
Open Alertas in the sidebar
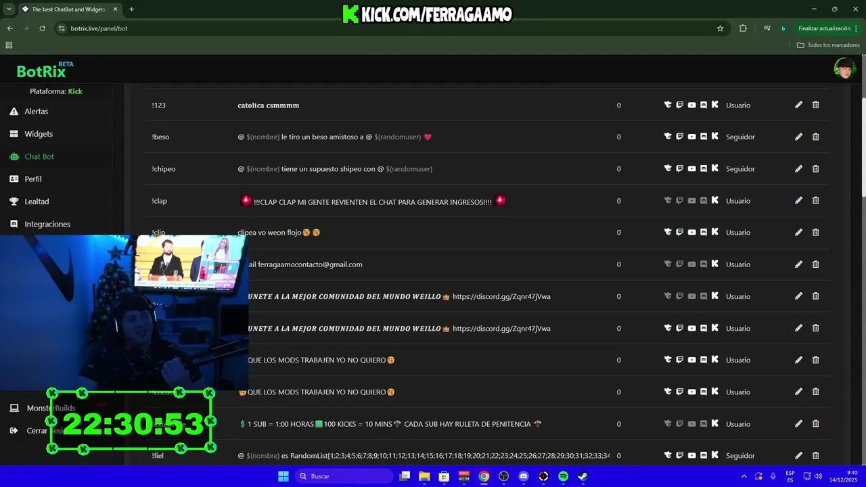(37, 111)
